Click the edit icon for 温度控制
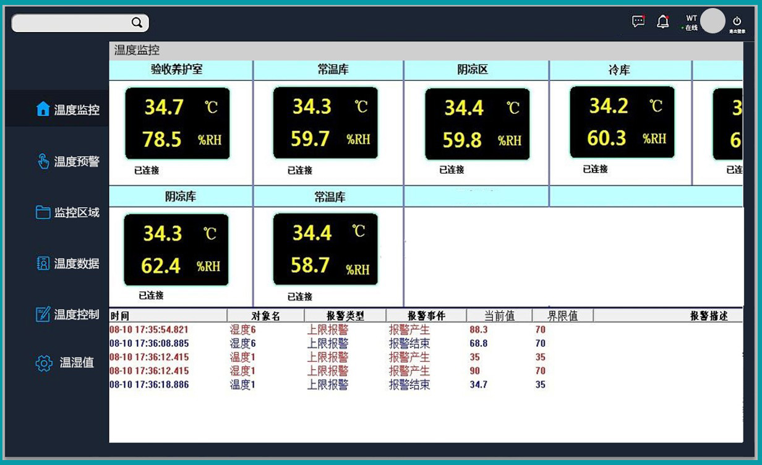 [43, 314]
